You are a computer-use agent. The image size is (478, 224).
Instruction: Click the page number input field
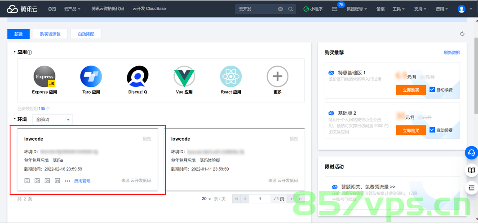[x=260, y=199]
